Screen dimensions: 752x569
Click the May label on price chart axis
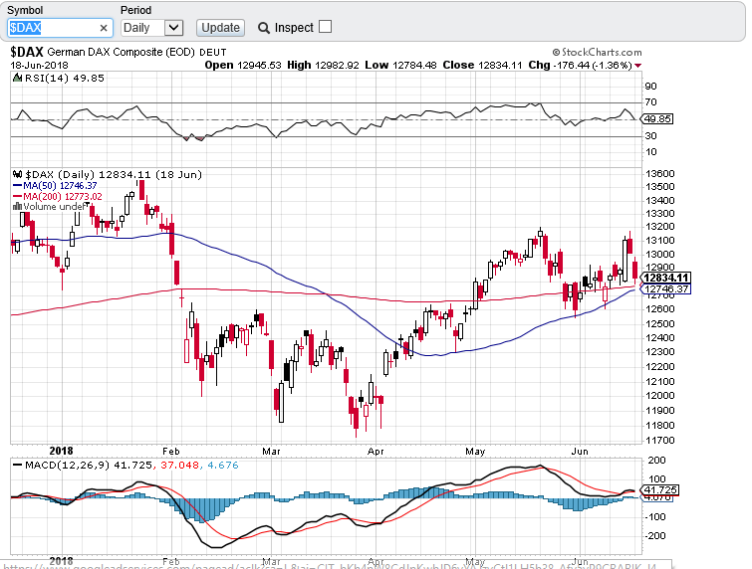tap(475, 452)
